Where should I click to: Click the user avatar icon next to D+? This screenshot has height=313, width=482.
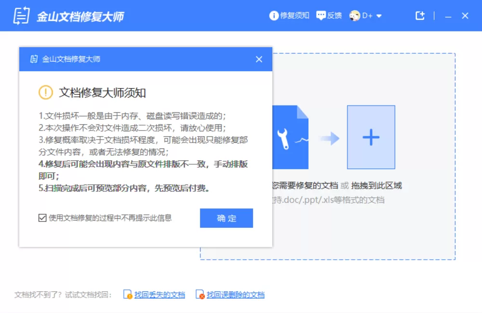(354, 16)
